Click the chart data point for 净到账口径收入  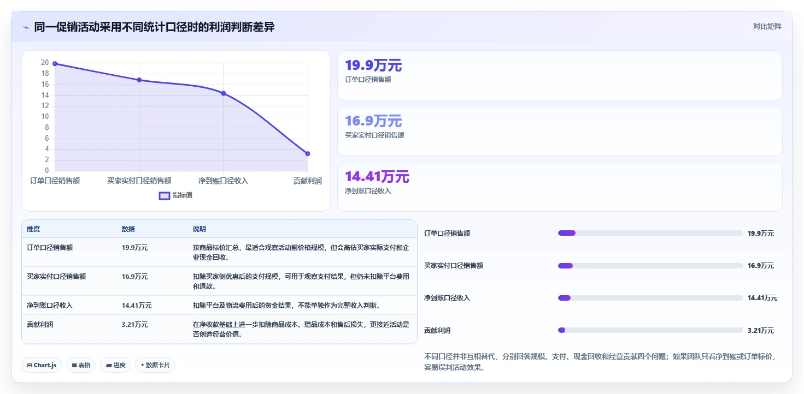(x=223, y=93)
